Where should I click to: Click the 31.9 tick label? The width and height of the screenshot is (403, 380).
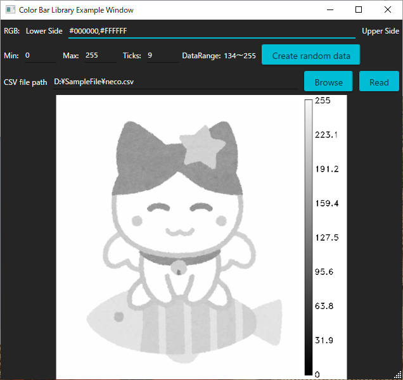click(324, 341)
